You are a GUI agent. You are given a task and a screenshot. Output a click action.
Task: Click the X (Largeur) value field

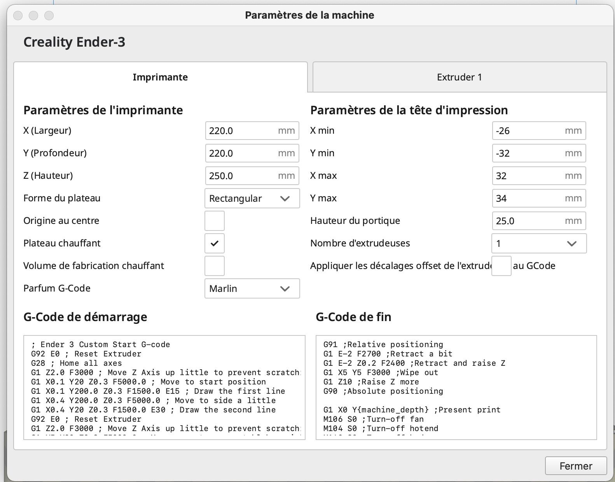[252, 131]
